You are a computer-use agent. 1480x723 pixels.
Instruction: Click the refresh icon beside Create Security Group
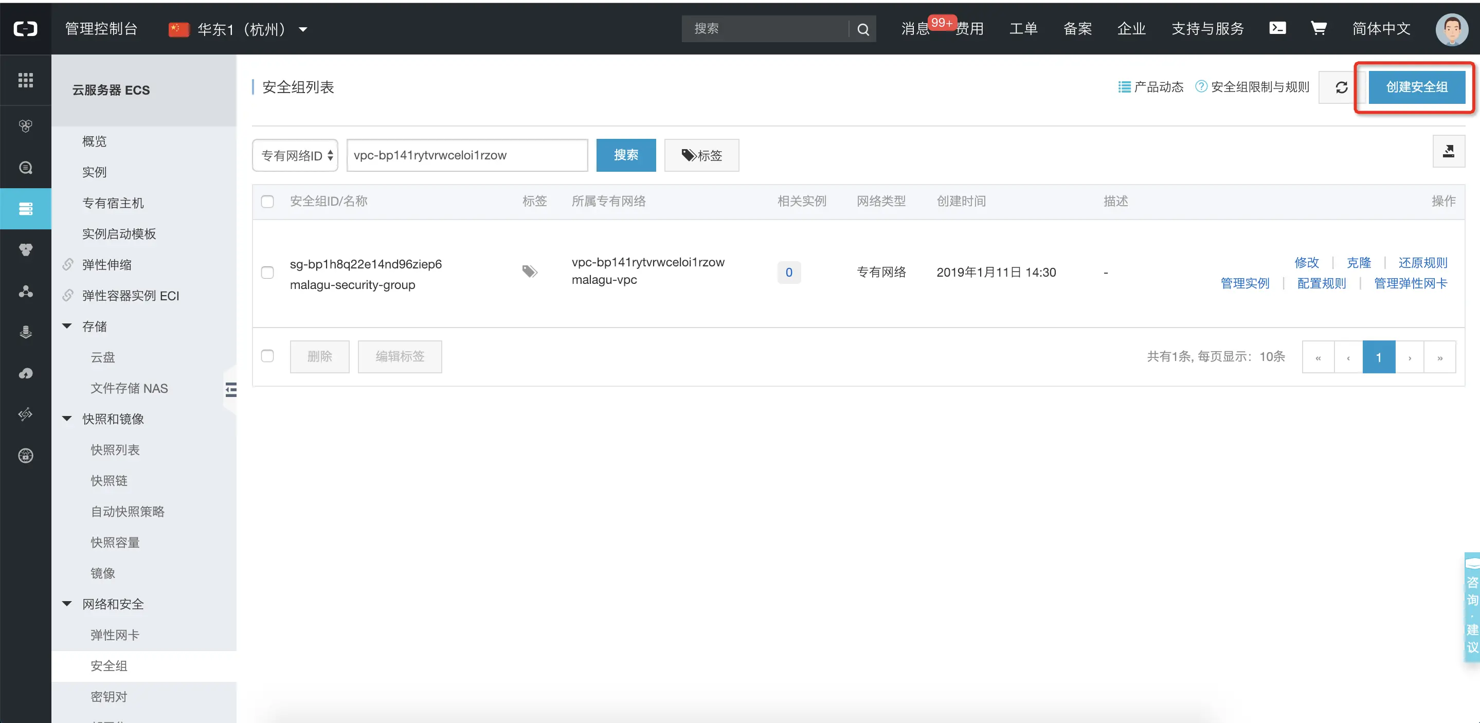pos(1341,87)
